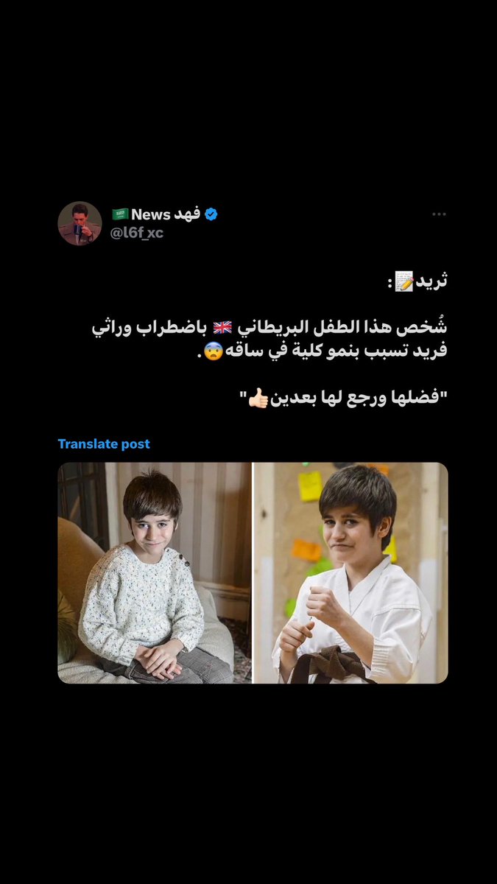Open the poster's profile avatar
Image resolution: width=497 pixels, height=884 pixels.
tap(80, 223)
